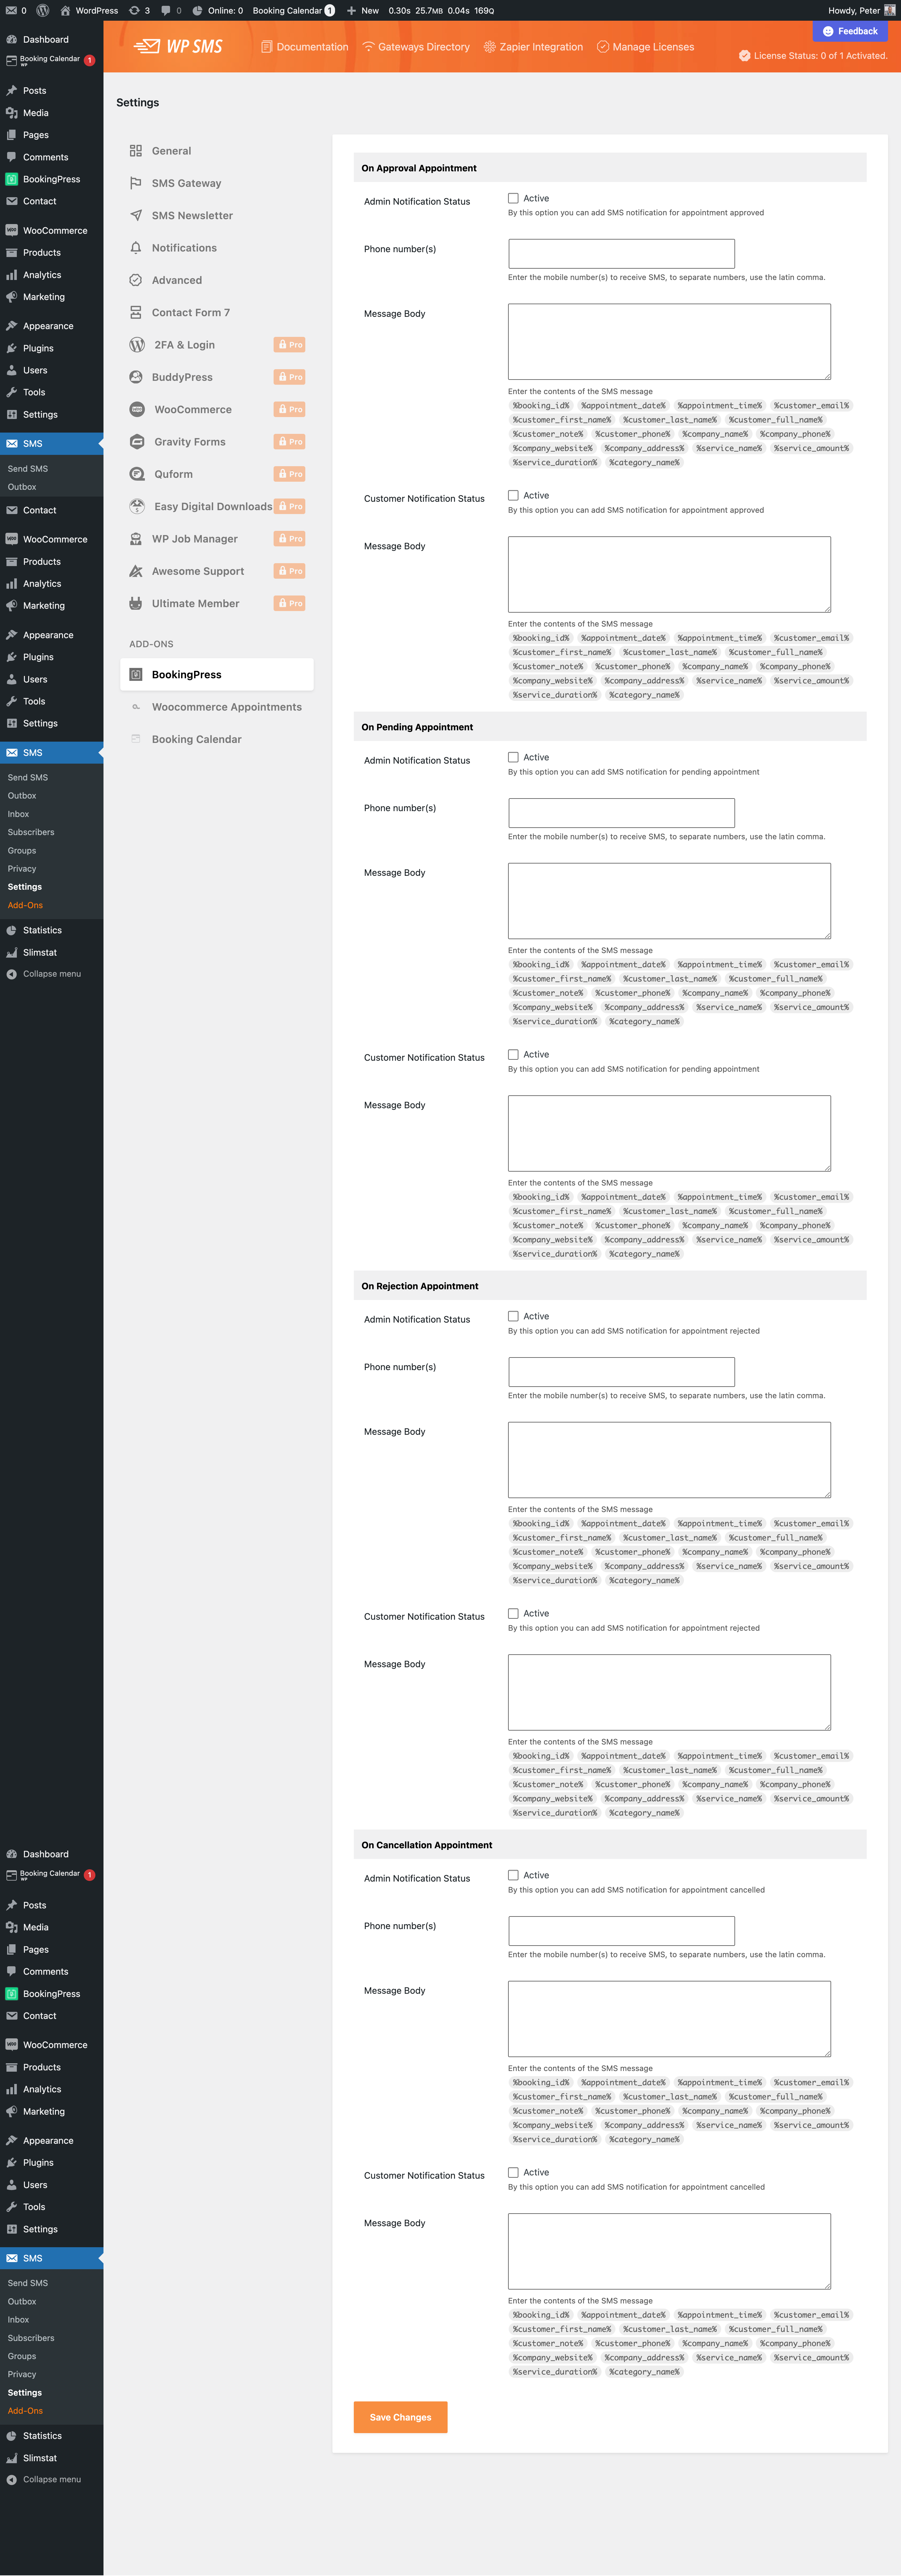The height and width of the screenshot is (2576, 901).
Task: Click Online: 0 in the admin bar
Action: tap(218, 10)
